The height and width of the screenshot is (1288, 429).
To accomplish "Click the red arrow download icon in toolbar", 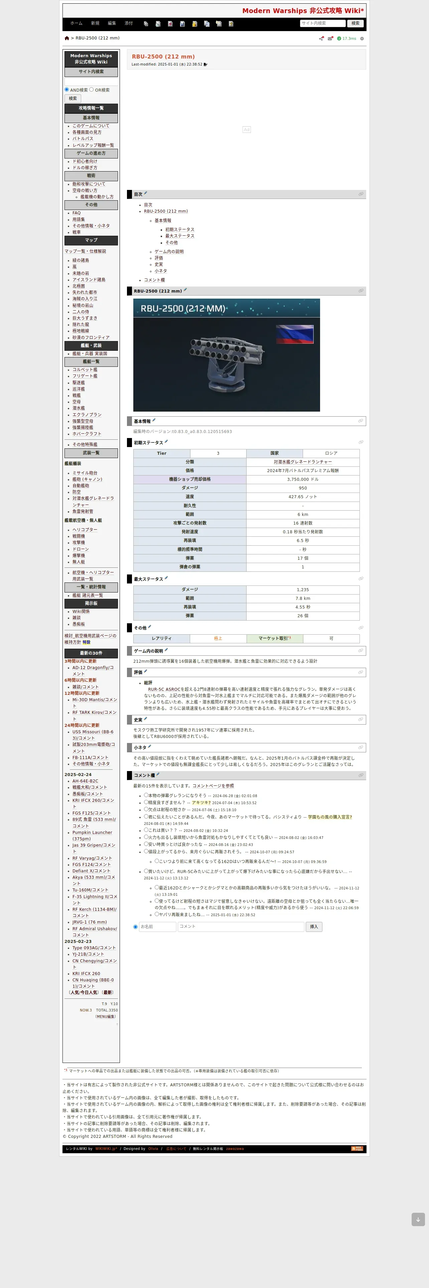I will point(170,23).
